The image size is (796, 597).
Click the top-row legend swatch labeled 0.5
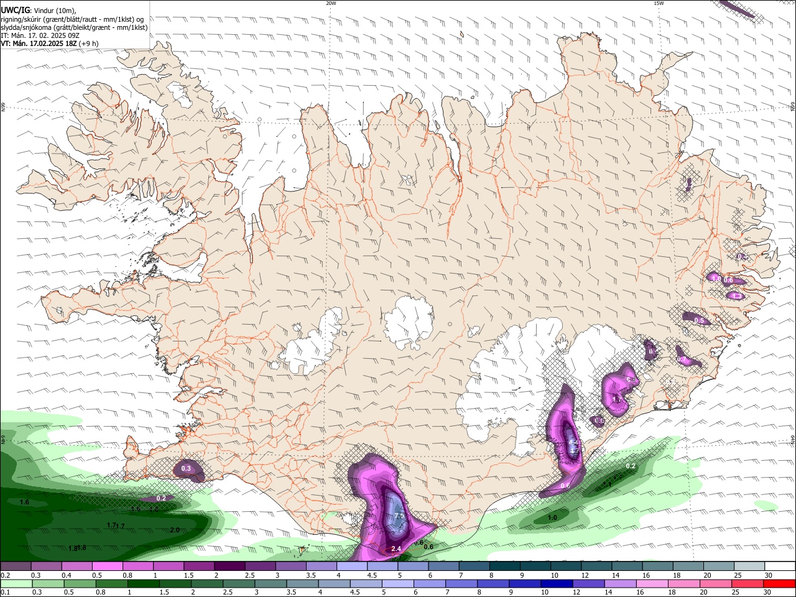tap(107, 567)
